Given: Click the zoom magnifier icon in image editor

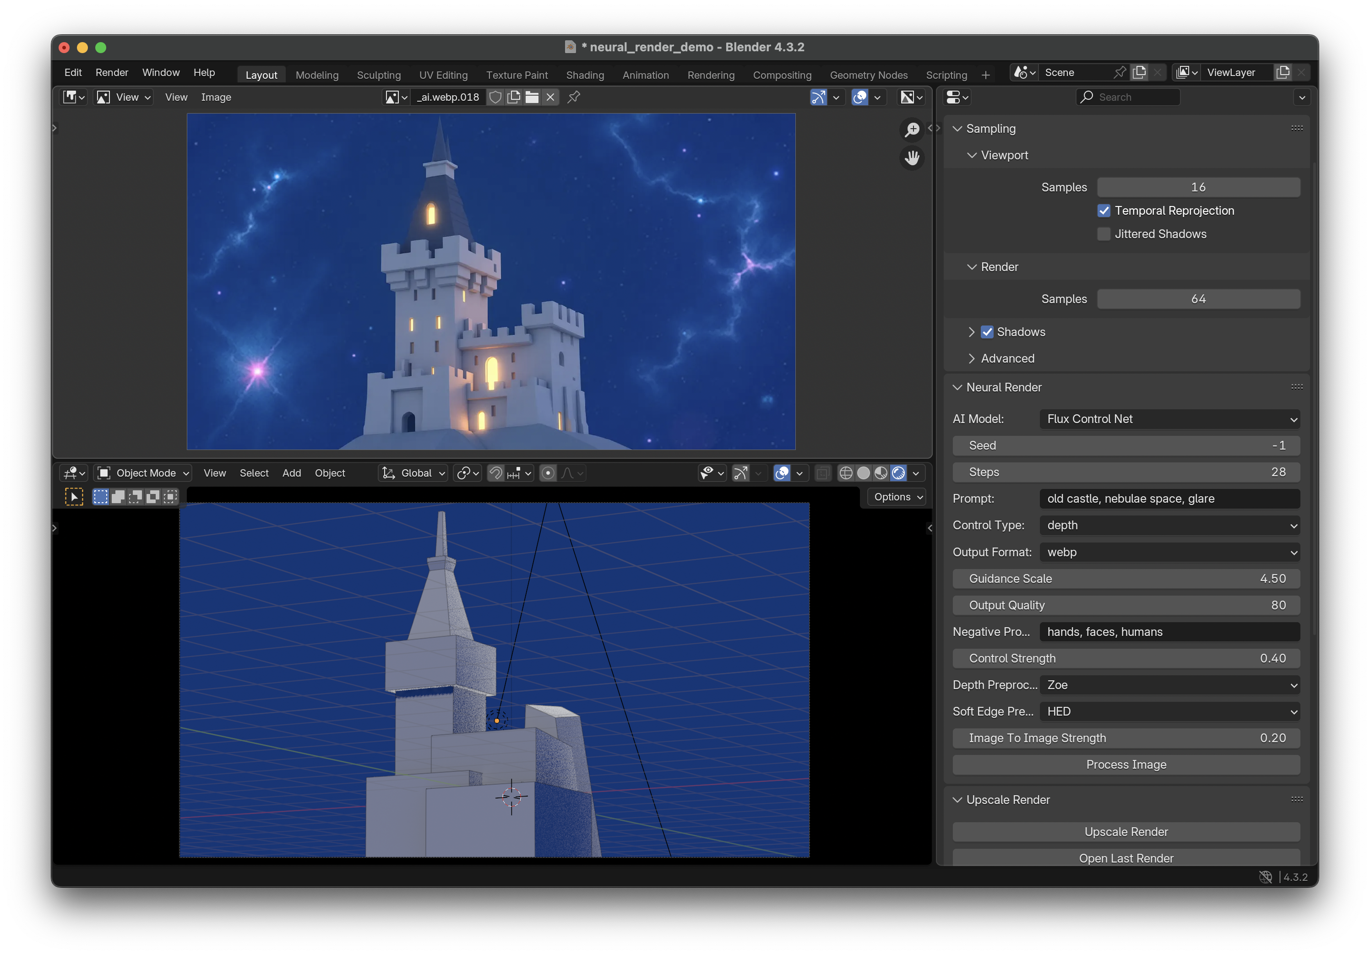Looking at the screenshot, I should [x=912, y=130].
